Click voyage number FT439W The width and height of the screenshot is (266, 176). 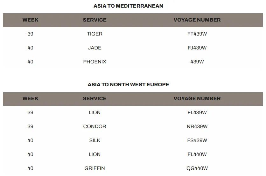[197, 34]
